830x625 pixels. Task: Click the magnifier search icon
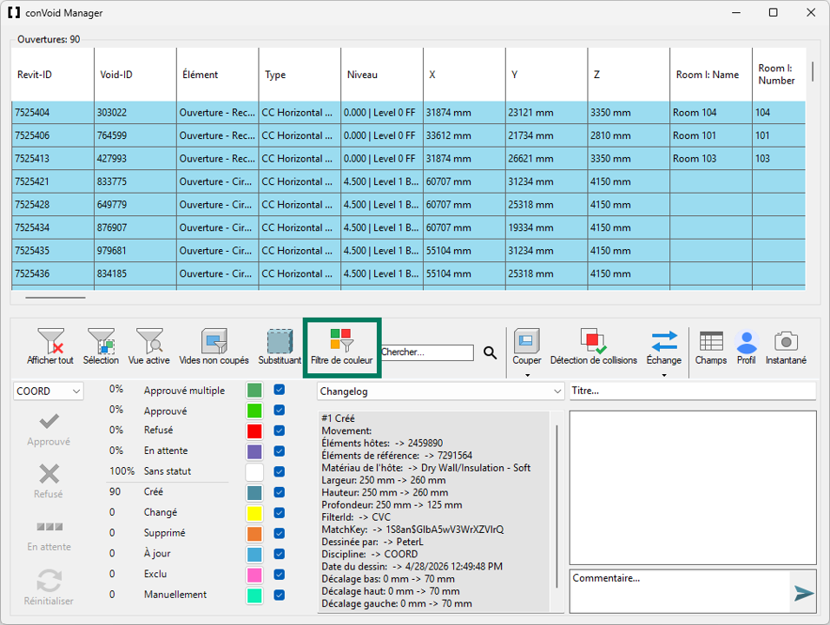(x=491, y=353)
